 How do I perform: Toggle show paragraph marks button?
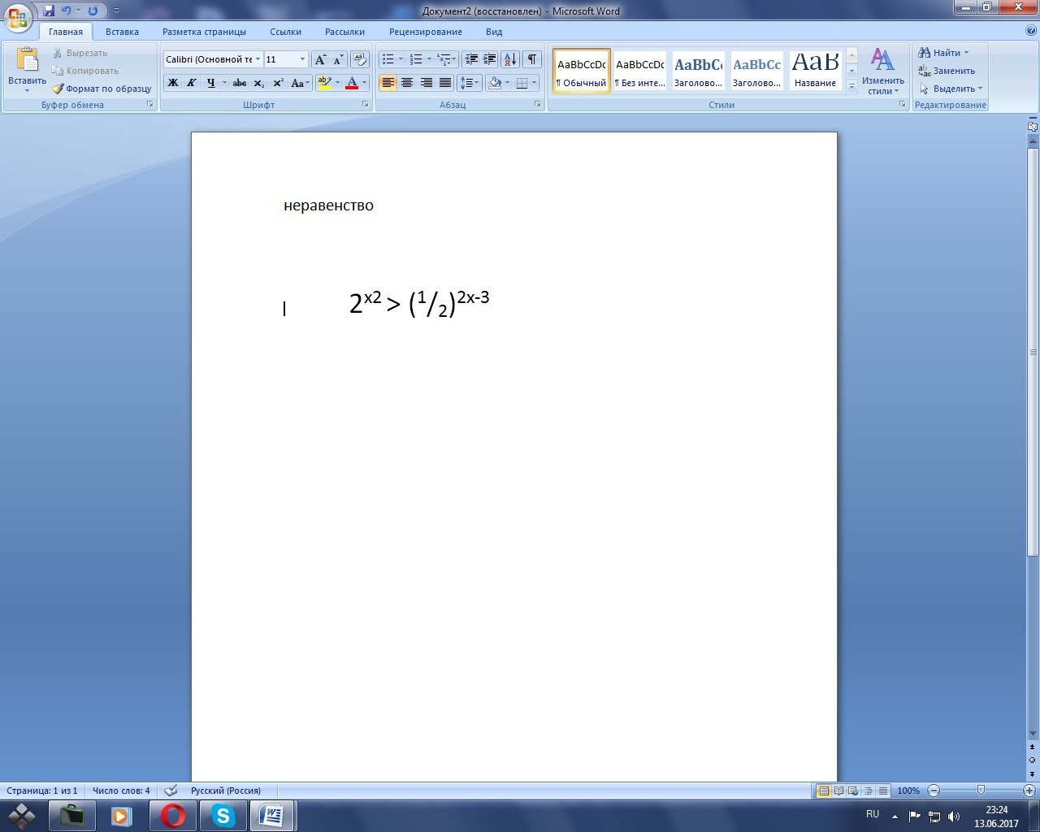coord(532,59)
